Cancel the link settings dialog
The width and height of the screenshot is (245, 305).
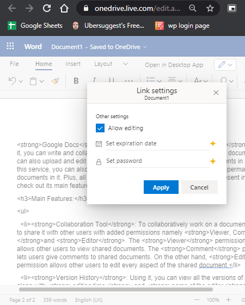[x=199, y=187]
